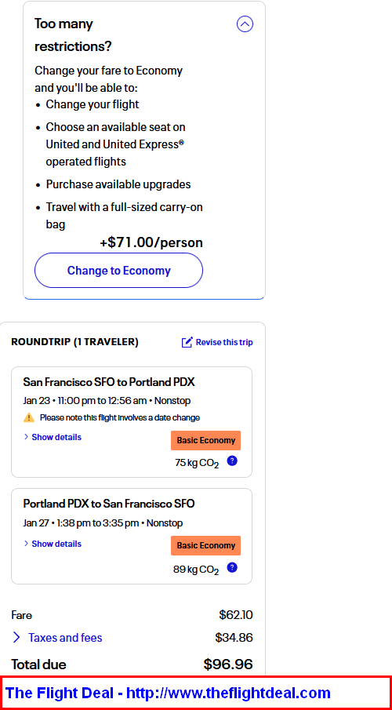The height and width of the screenshot is (710, 392).
Task: Click the Basic Economy badge on outbound flight
Action: (x=206, y=440)
